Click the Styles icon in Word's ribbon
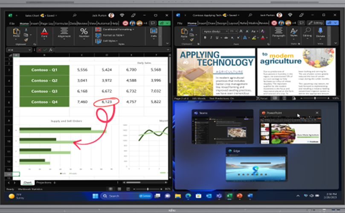The width and height of the screenshot is (345, 213). [x=294, y=32]
